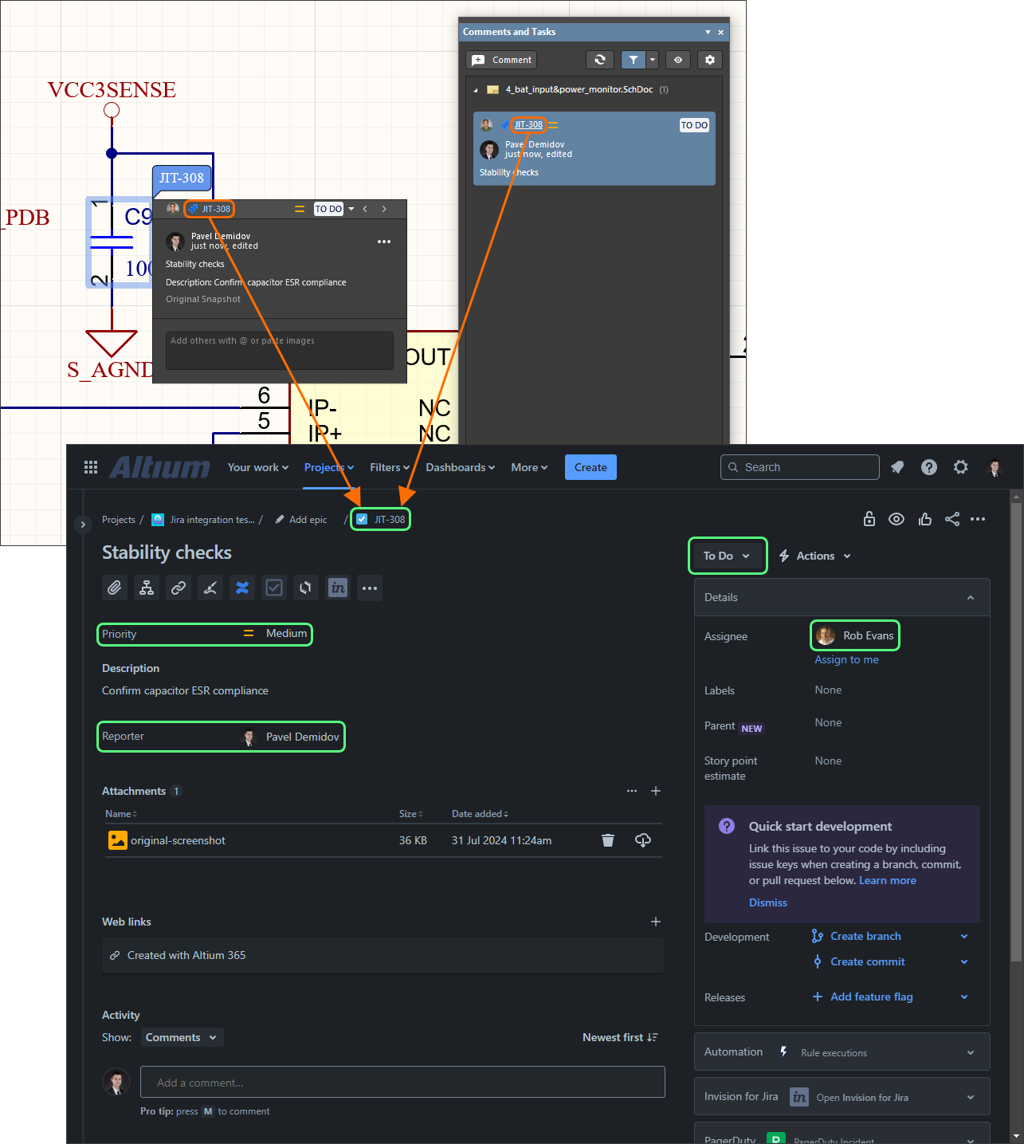Collapse the Details section

(971, 597)
